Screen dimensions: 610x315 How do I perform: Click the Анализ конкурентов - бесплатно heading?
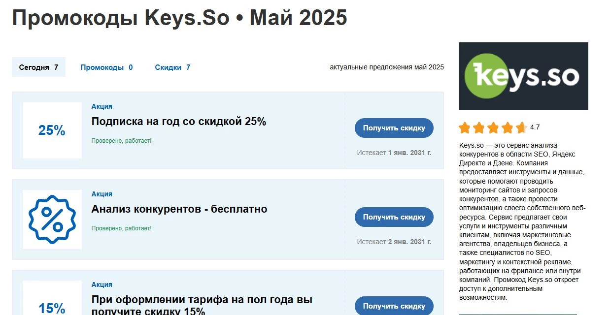pyautogui.click(x=179, y=209)
